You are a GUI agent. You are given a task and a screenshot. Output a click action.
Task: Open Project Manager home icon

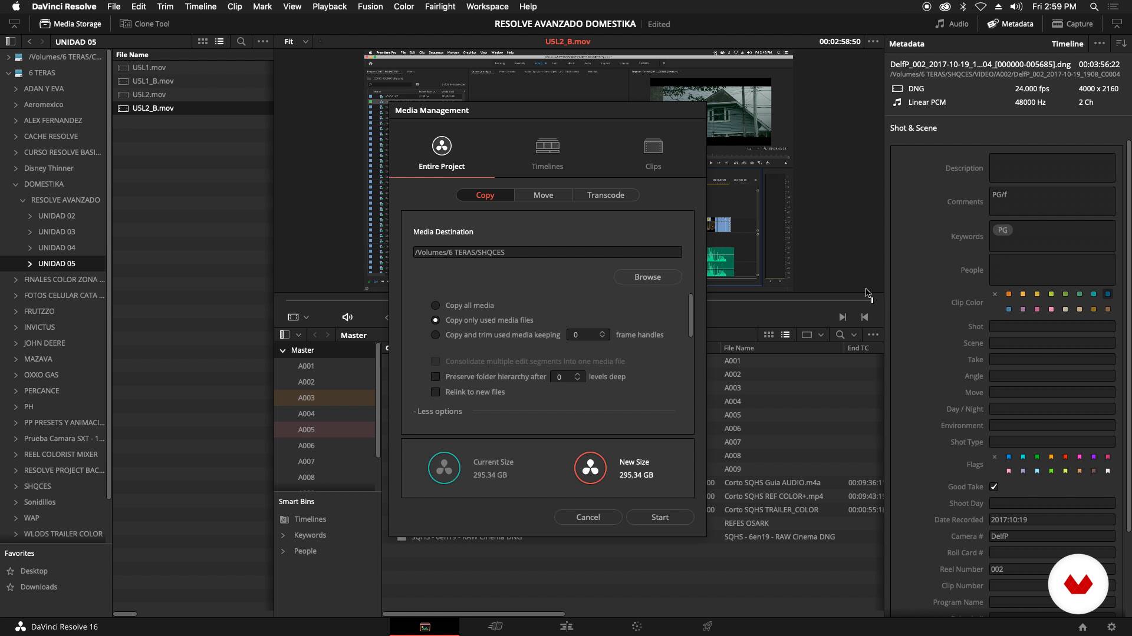pyautogui.click(x=1082, y=627)
